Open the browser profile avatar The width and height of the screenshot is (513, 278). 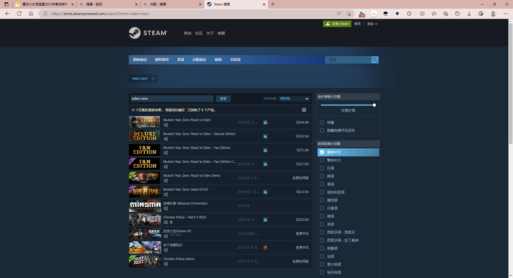coord(493,14)
